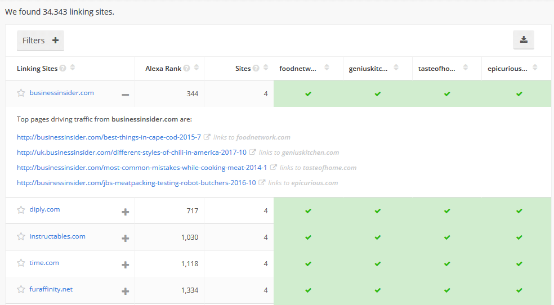The width and height of the screenshot is (554, 305).
Task: Click external link icon after chili-in-america URL
Action: click(253, 152)
